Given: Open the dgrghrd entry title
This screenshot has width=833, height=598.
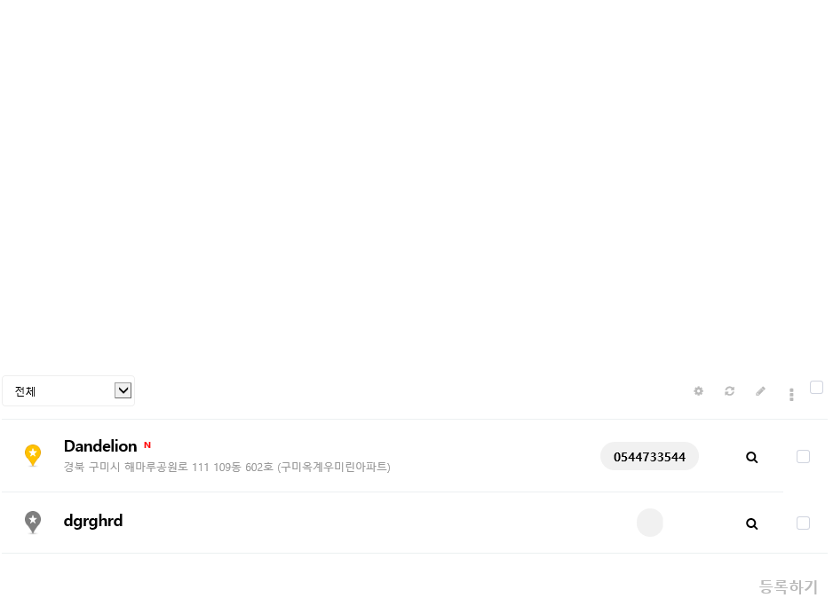Looking at the screenshot, I should coord(93,521).
